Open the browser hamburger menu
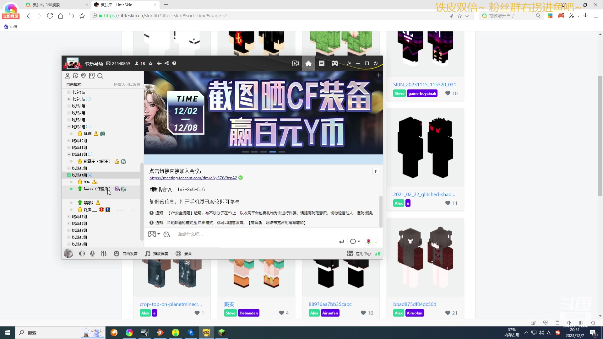Screen dimensions: 603x339 coord(596,15)
